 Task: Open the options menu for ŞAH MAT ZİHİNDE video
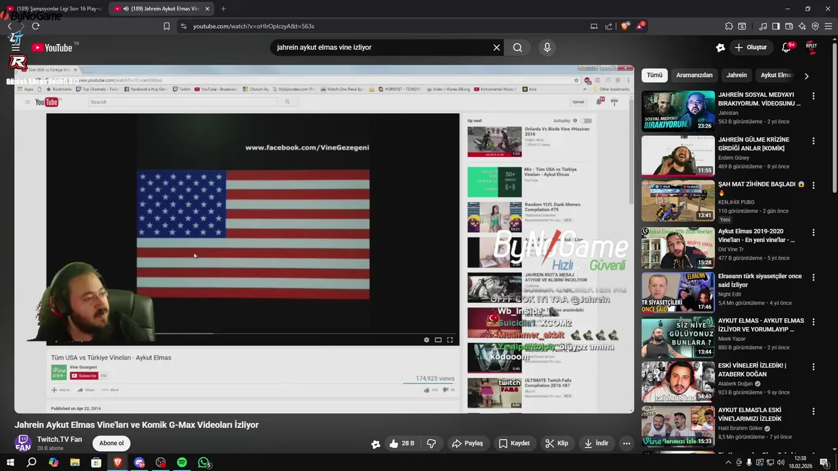(813, 186)
